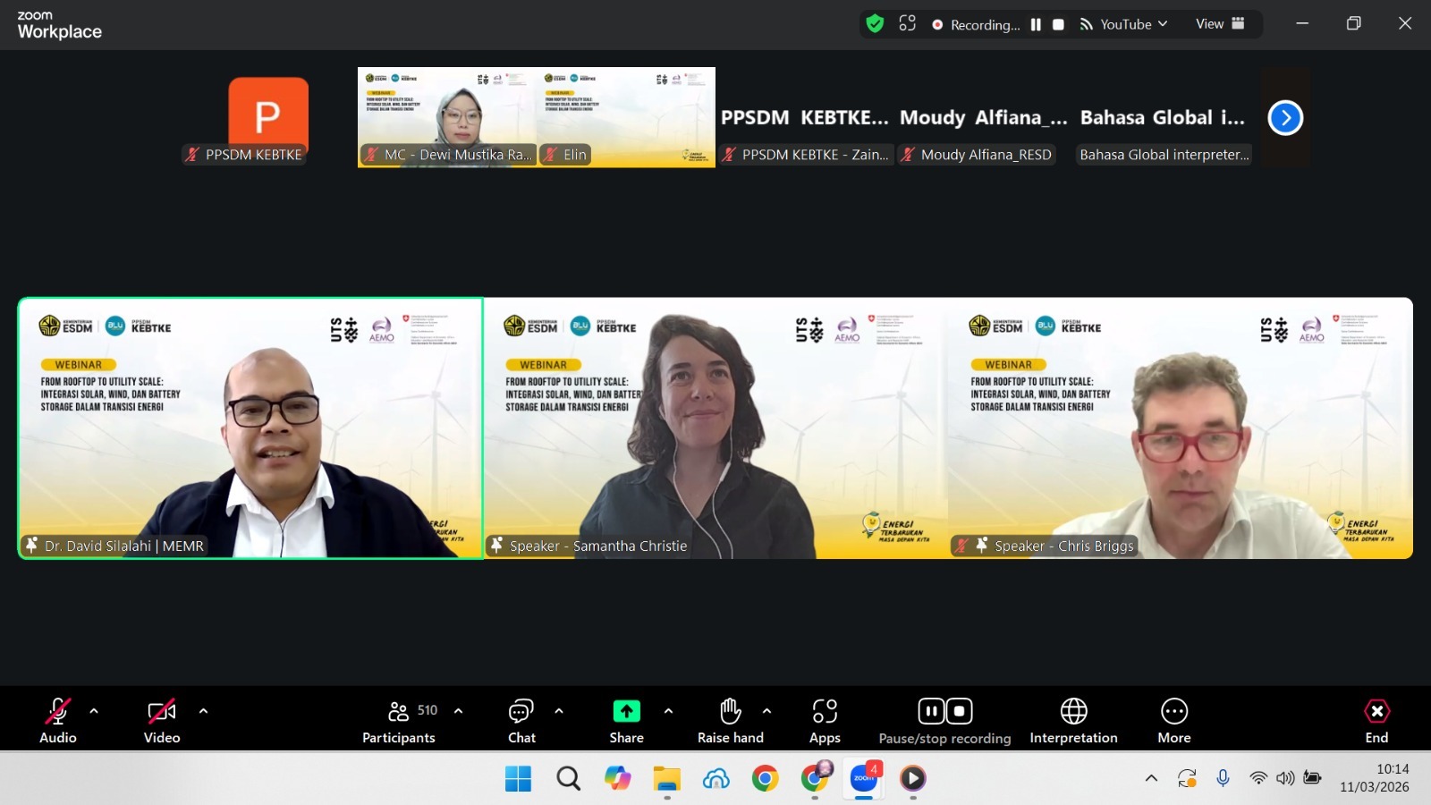1431x805 pixels.
Task: Expand video options arrow next to Video
Action: click(x=203, y=711)
